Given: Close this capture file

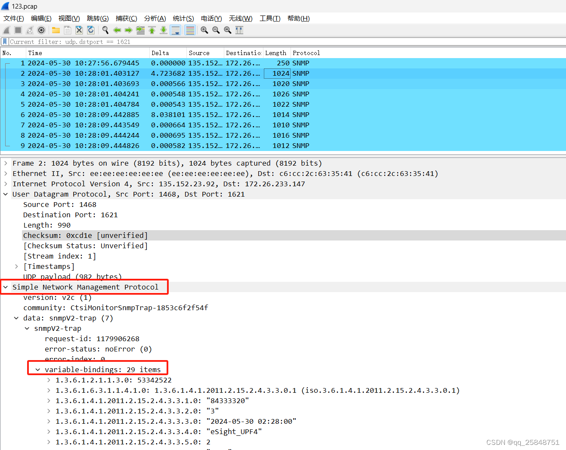Looking at the screenshot, I should [x=79, y=30].
